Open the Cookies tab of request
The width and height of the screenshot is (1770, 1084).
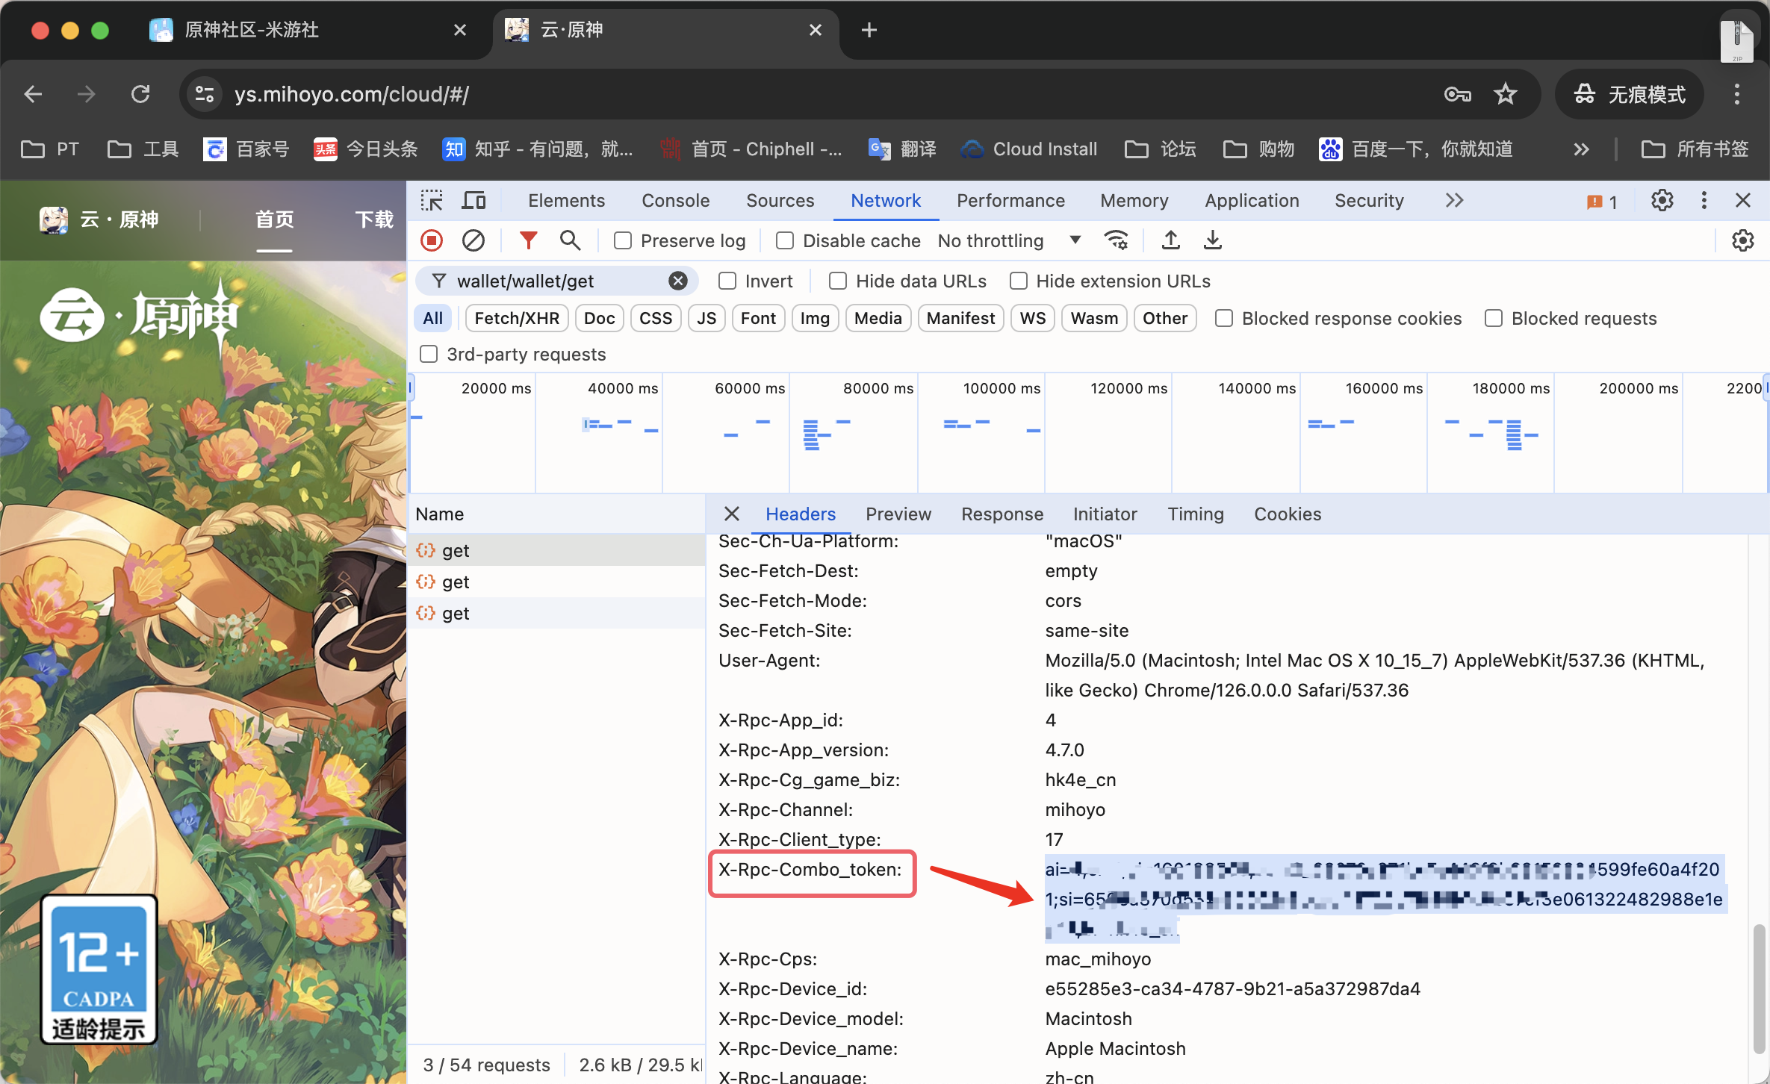pos(1287,514)
